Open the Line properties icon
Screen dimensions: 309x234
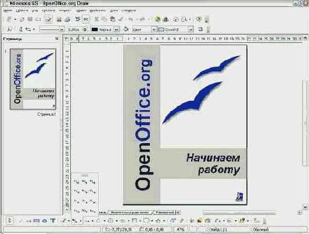[x=21, y=30]
